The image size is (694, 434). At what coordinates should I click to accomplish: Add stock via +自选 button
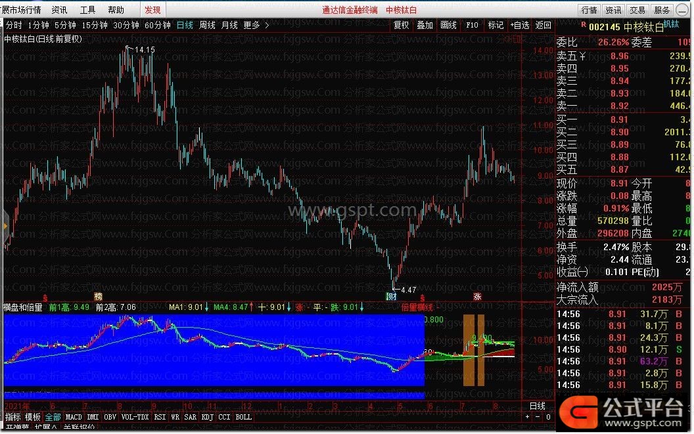coord(520,25)
